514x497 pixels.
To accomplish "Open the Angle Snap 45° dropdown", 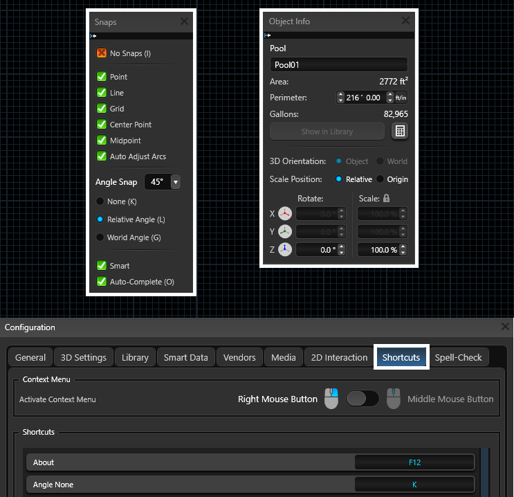I will coord(175,183).
